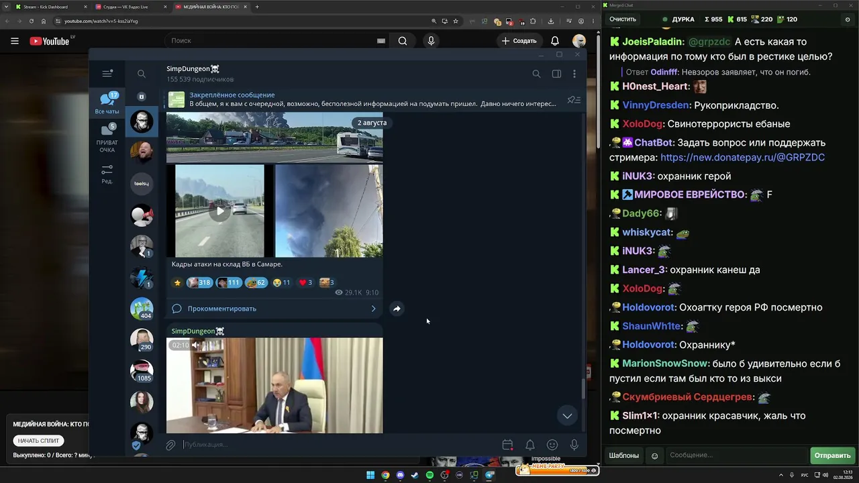The width and height of the screenshot is (859, 483).
Task: Expand comments via the right chevron
Action: (374, 309)
